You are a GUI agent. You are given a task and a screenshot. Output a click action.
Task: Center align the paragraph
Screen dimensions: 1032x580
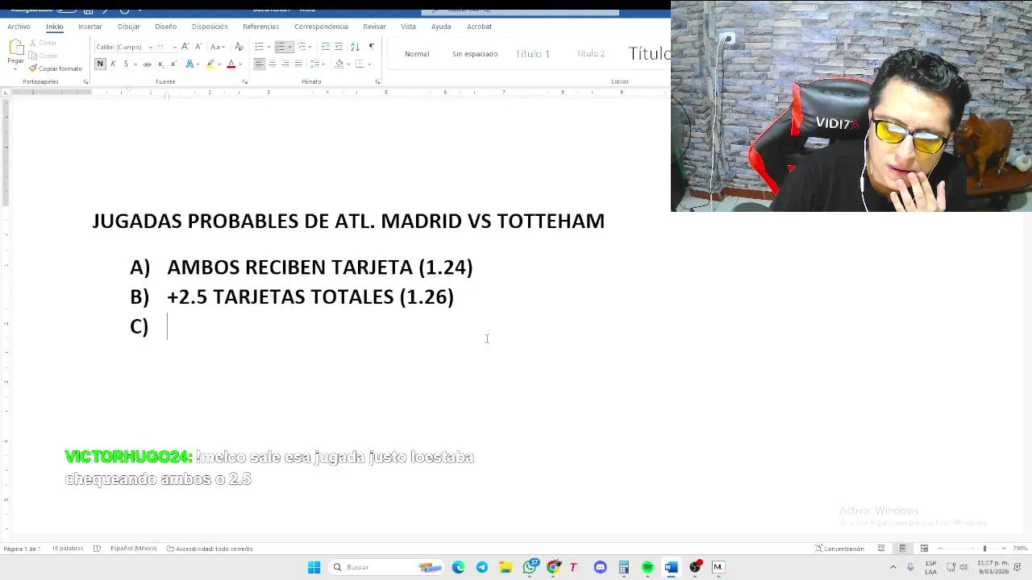coord(273,64)
